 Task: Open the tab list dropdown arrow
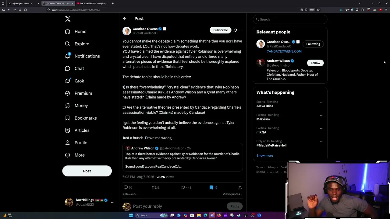360,3
